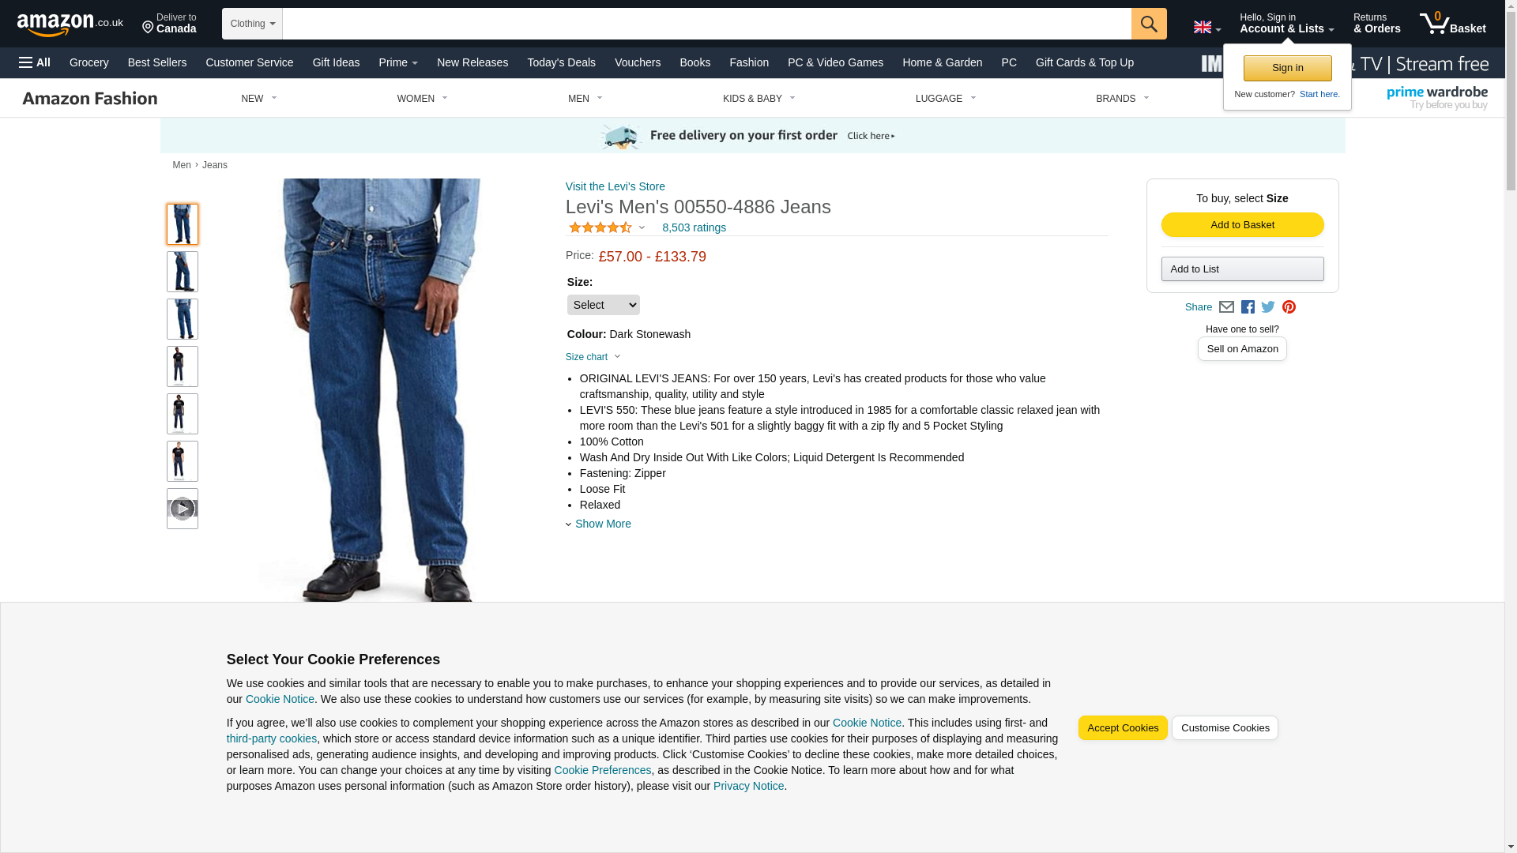
Task: Open the All hamburger menu
Action: click(x=35, y=62)
